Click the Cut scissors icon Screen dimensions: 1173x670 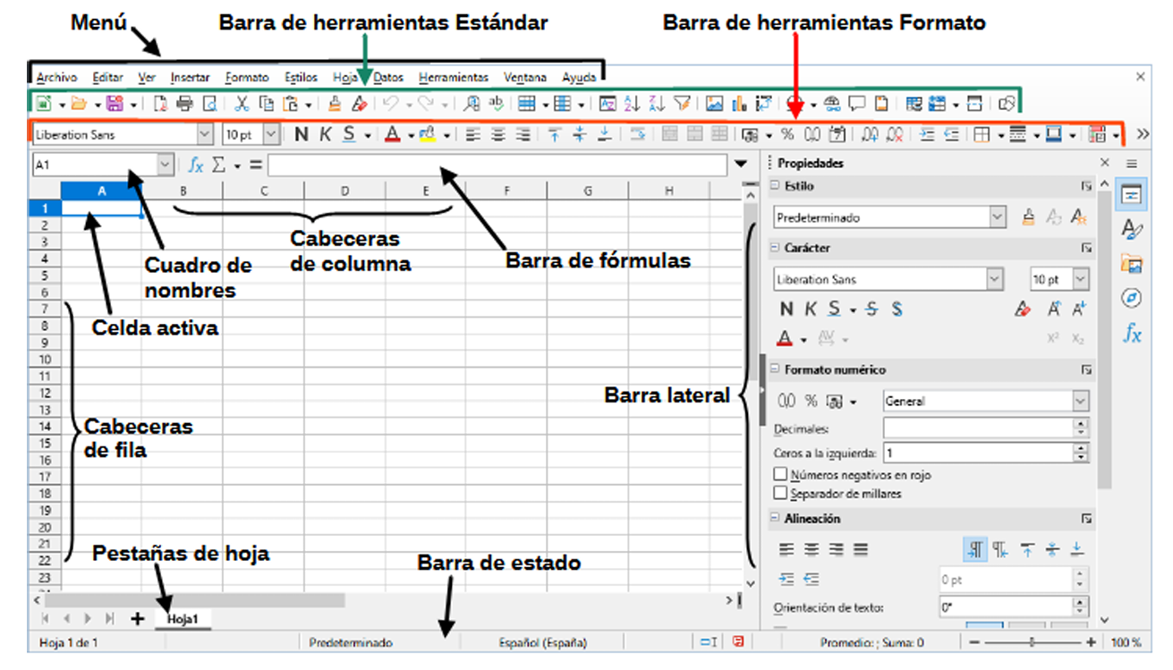pos(242,104)
